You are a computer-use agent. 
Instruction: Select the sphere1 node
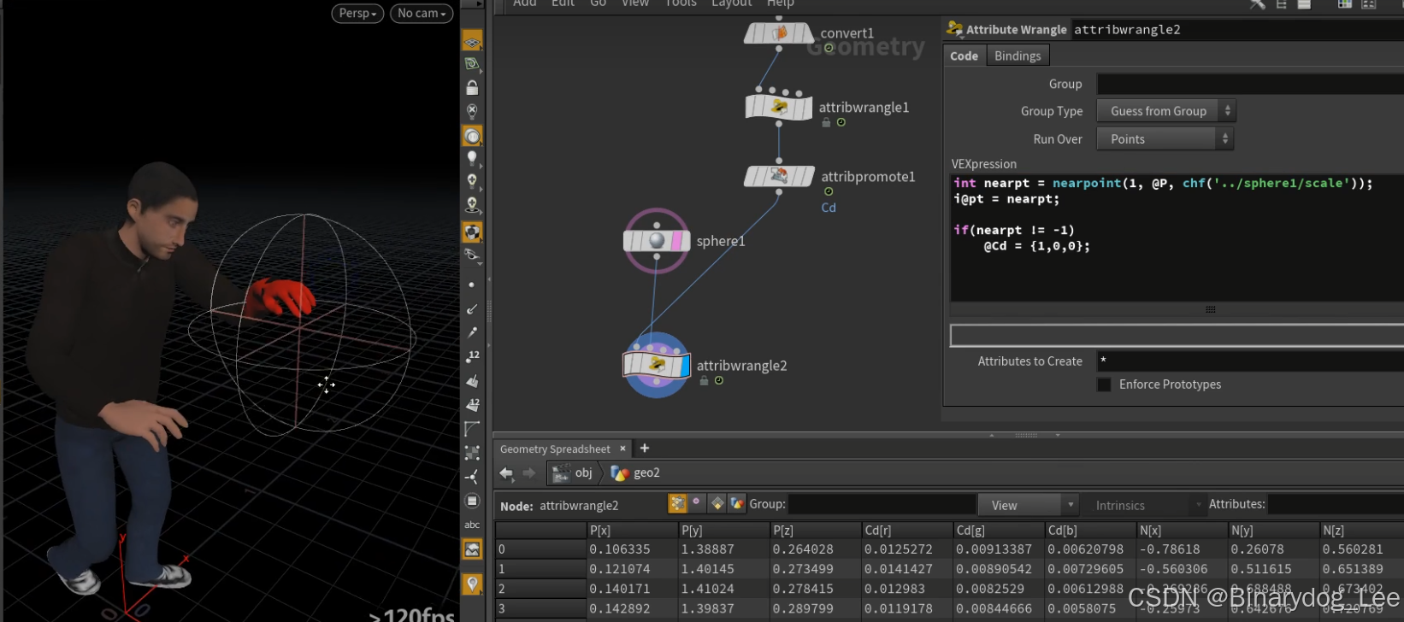coord(657,241)
